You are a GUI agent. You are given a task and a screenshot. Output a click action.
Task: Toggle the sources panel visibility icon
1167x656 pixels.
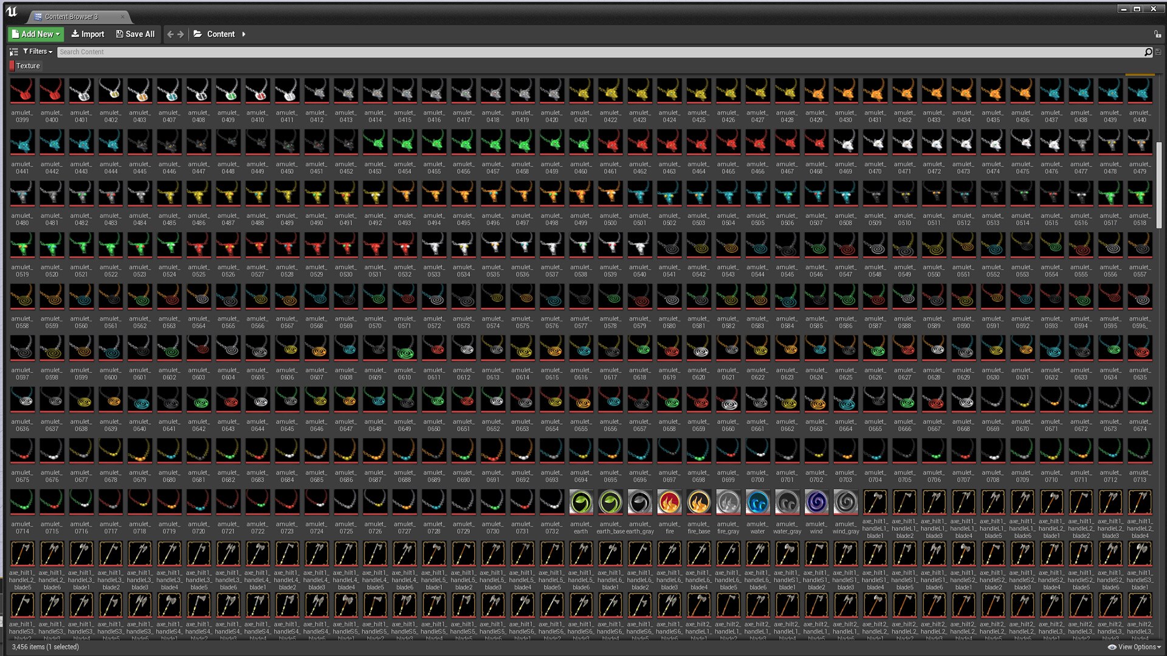pyautogui.click(x=13, y=52)
